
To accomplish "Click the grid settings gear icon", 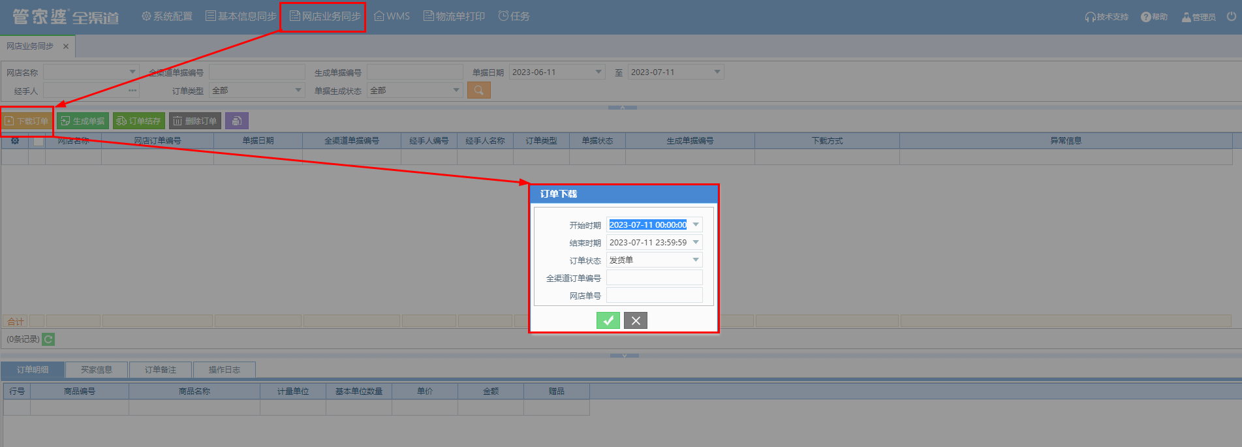I will point(15,140).
